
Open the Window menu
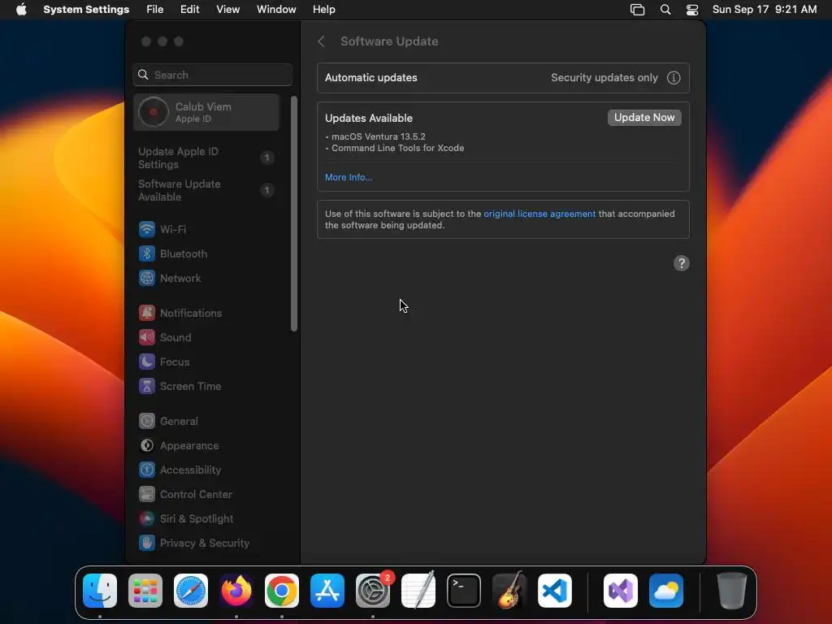pos(276,10)
